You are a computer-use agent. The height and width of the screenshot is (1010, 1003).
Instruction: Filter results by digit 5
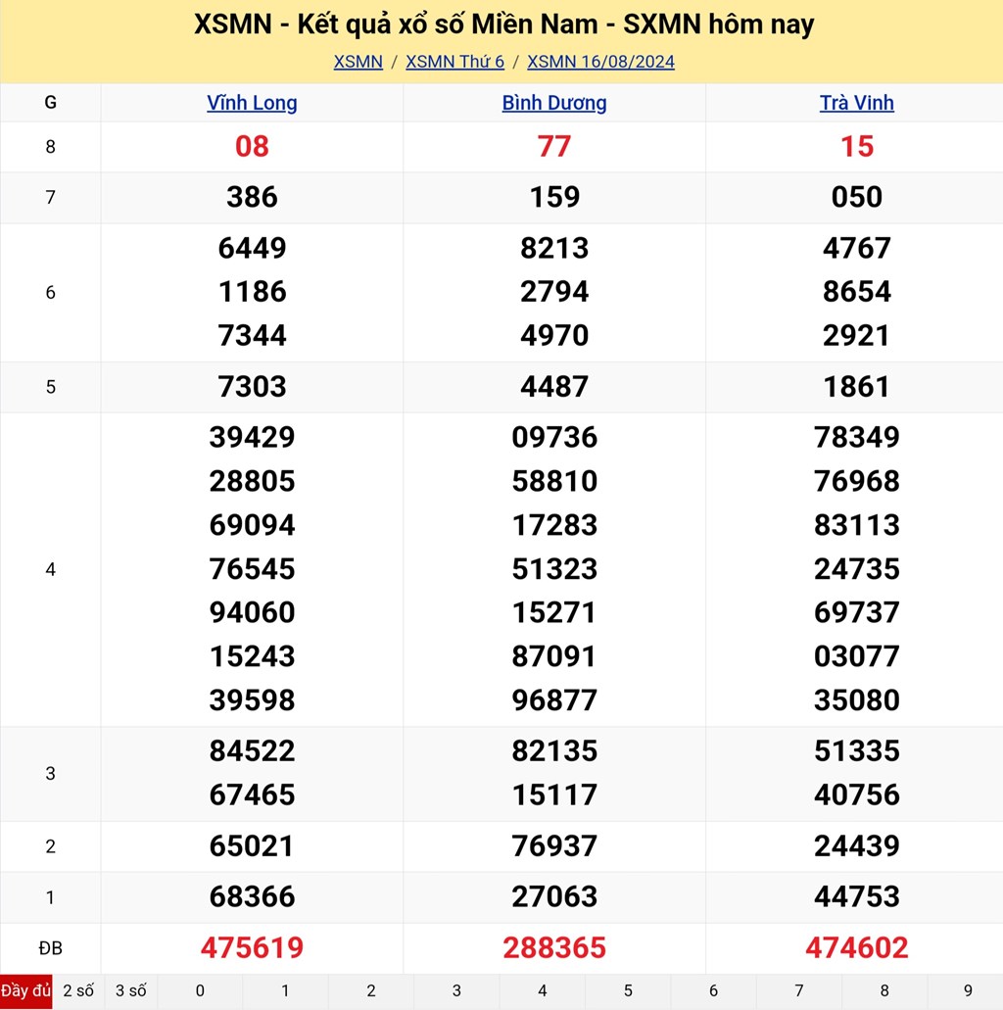point(628,990)
